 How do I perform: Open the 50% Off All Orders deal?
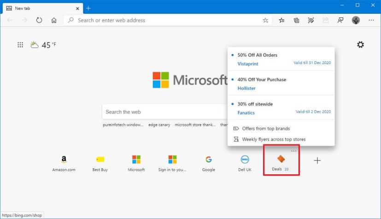pyautogui.click(x=258, y=55)
